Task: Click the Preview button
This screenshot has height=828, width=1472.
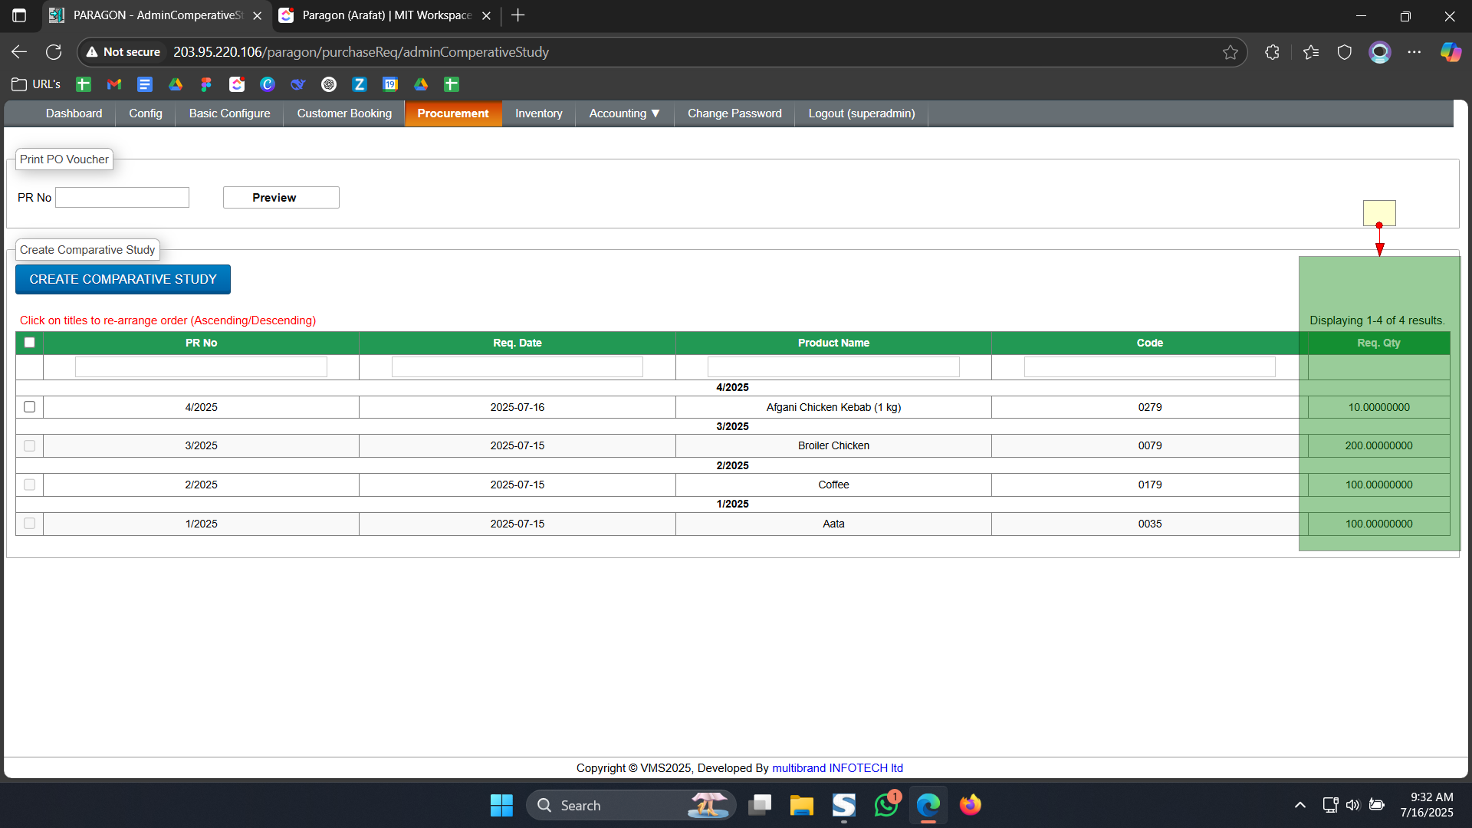Action: [281, 197]
